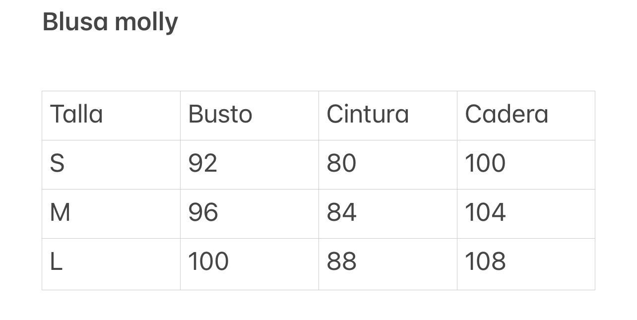Select Busto value 100 in L row
Screen dimensions: 637x320
[208, 262]
